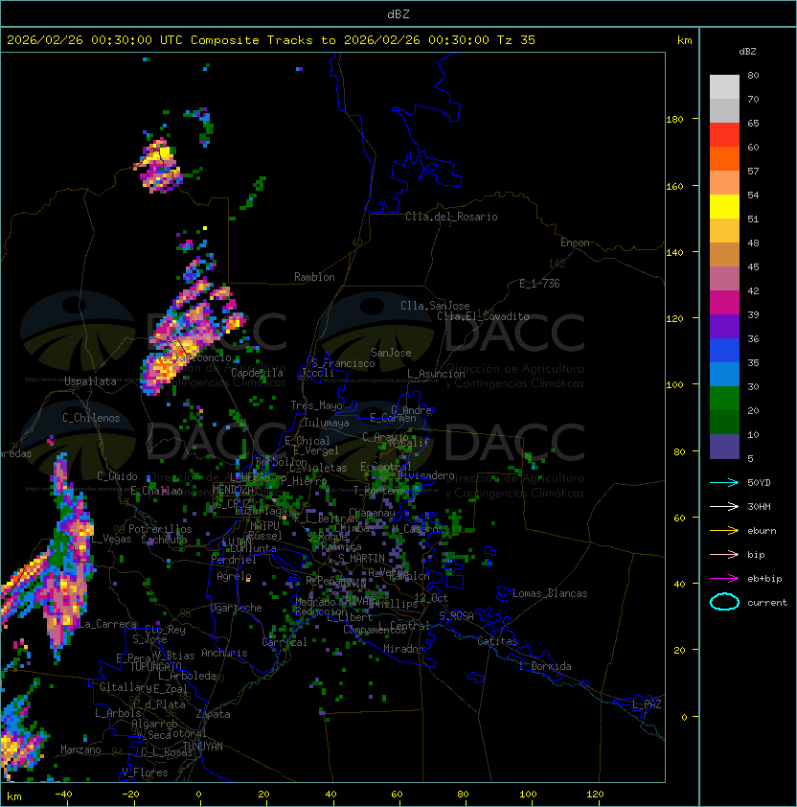Click the white 30HM arrow in legend
The width and height of the screenshot is (797, 807).
point(724,506)
